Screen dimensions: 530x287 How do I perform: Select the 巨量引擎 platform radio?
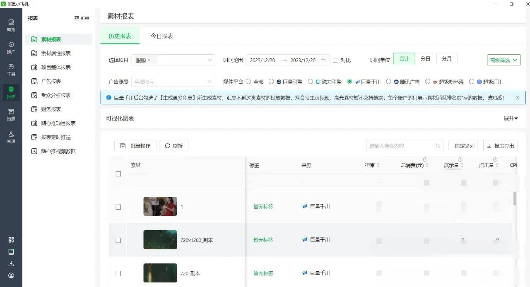(271, 82)
